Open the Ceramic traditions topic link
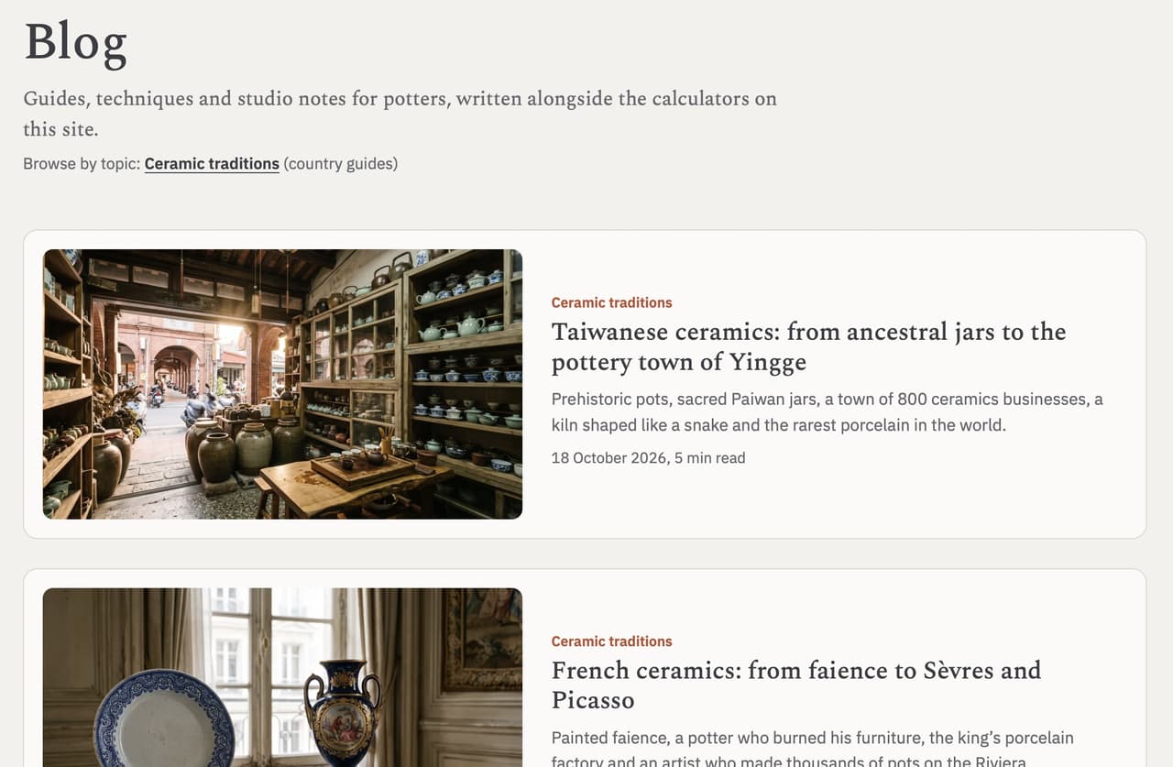The width and height of the screenshot is (1173, 767). coord(212,164)
